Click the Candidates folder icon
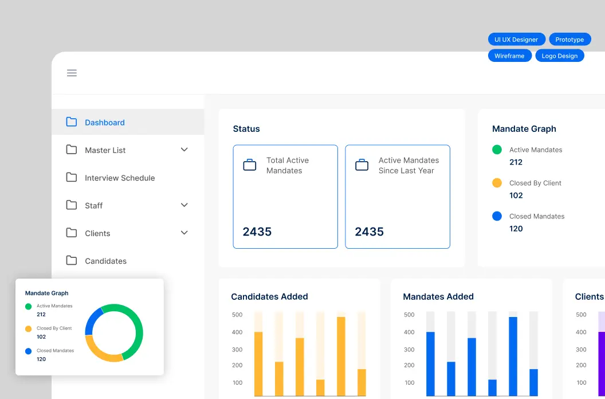Viewport: 605px width, 399px height. [x=72, y=261]
